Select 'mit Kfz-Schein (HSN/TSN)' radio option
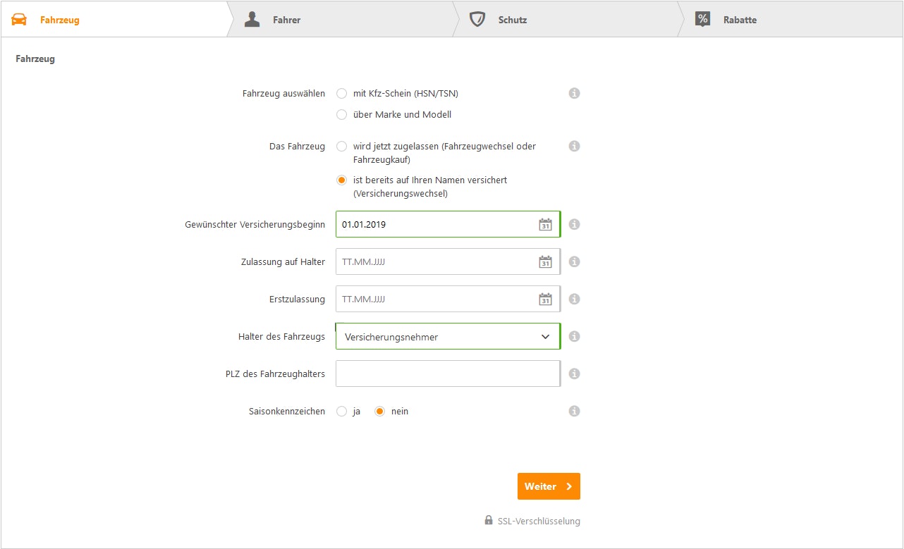 [x=342, y=94]
